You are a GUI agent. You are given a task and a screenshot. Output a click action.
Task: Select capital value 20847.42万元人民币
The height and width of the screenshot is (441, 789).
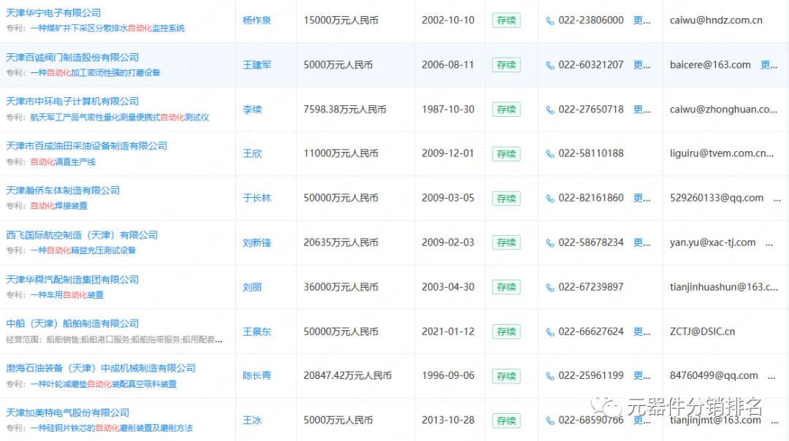pos(347,375)
